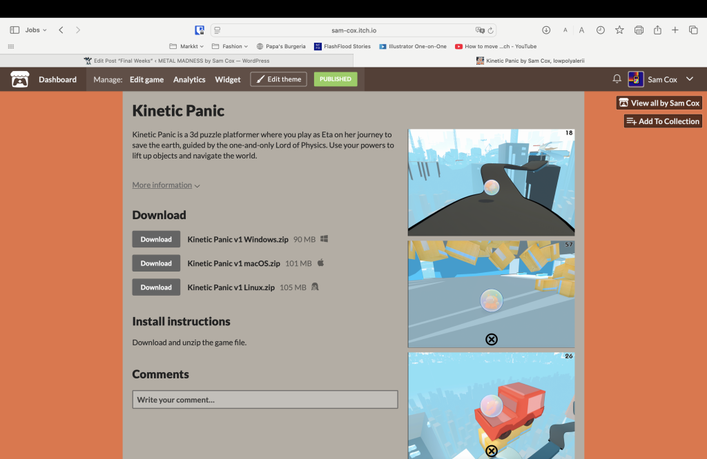
Task: Open the Bitwarden extension icon
Action: (x=200, y=30)
